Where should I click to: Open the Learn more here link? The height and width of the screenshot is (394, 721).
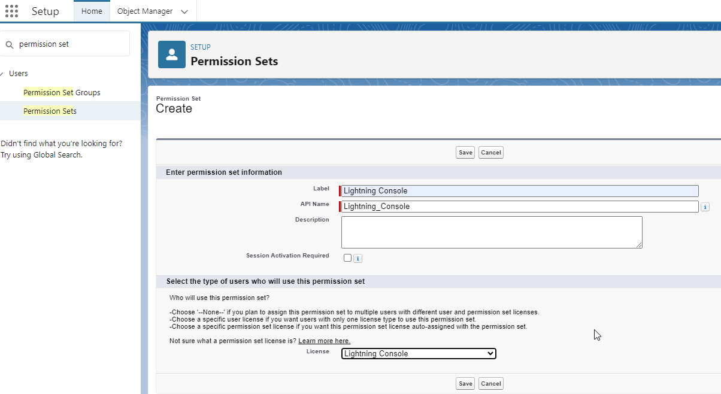324,340
